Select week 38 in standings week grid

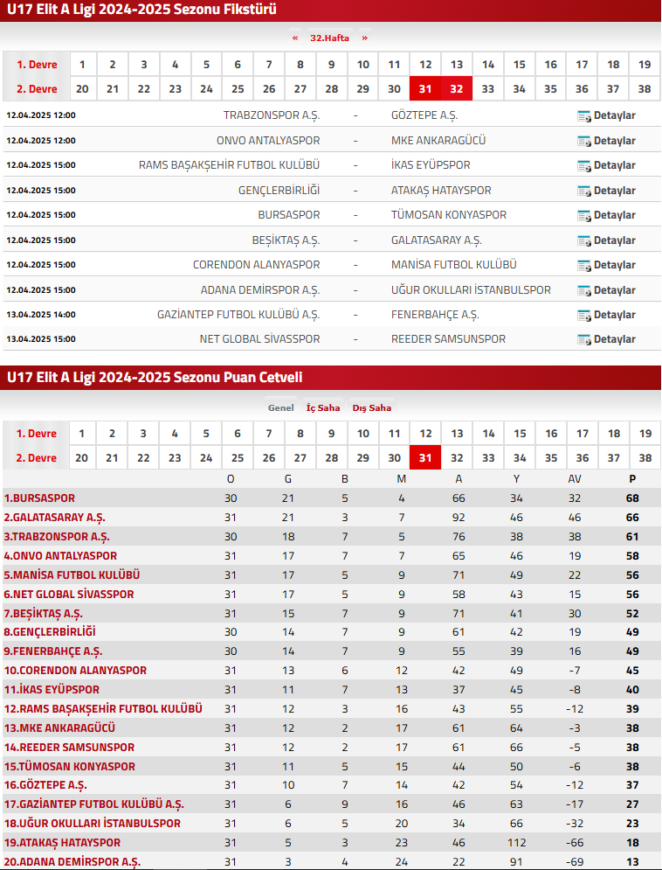click(645, 458)
